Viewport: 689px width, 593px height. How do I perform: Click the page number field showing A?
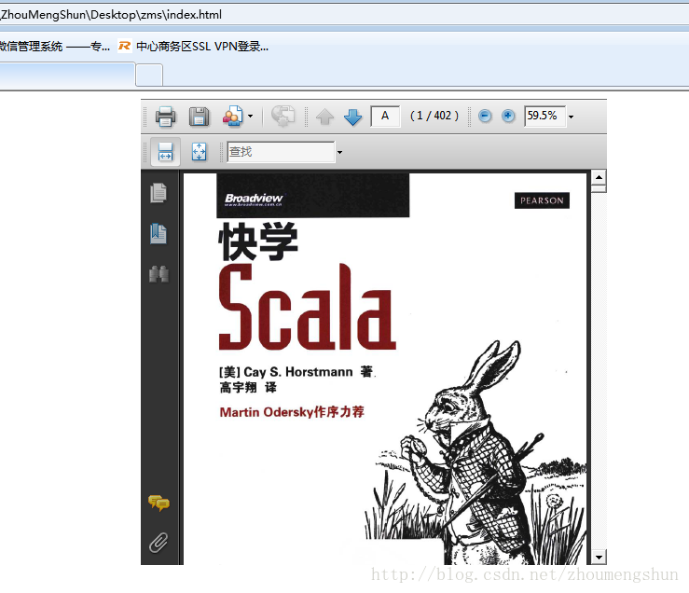coord(385,116)
